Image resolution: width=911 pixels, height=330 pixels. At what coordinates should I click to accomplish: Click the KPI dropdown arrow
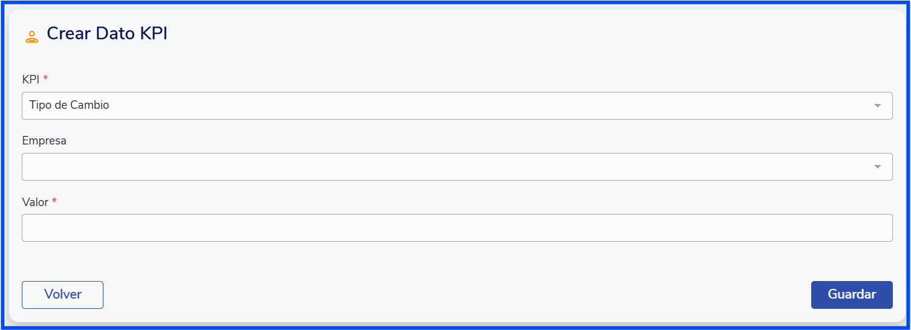[877, 106]
